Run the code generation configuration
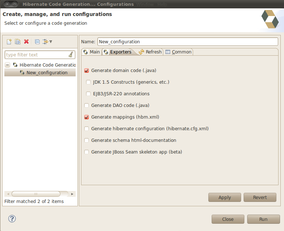 click(263, 219)
